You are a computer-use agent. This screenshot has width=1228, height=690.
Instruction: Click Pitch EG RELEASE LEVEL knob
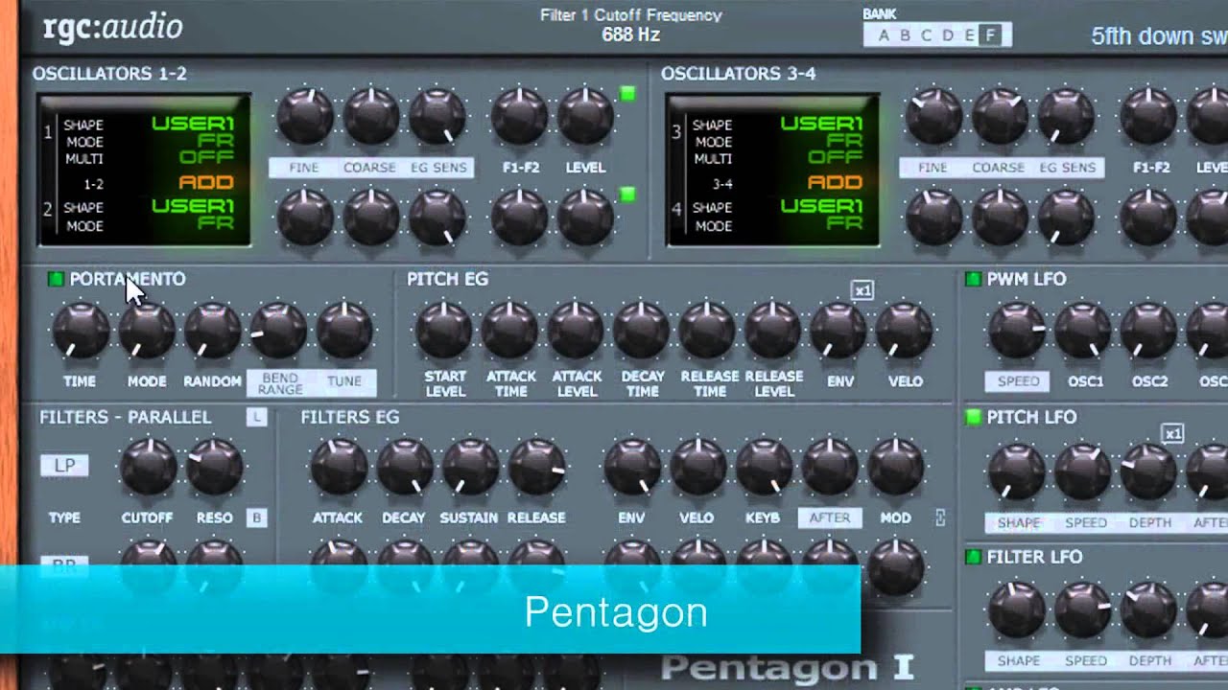(x=773, y=331)
